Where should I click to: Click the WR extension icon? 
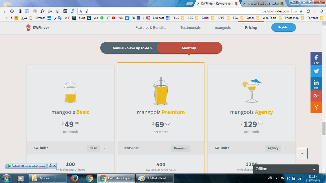65,11
